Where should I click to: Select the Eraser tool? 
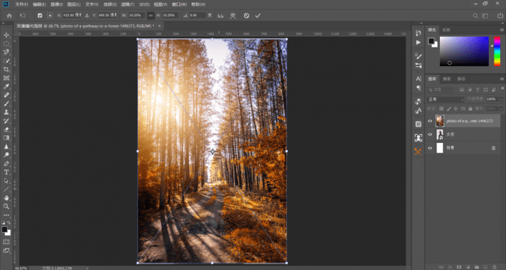(x=6, y=129)
